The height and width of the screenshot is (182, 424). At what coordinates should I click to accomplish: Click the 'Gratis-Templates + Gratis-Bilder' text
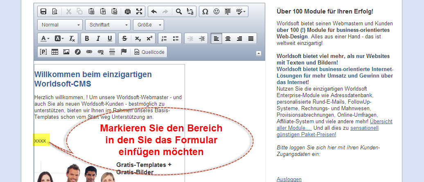[144, 168]
